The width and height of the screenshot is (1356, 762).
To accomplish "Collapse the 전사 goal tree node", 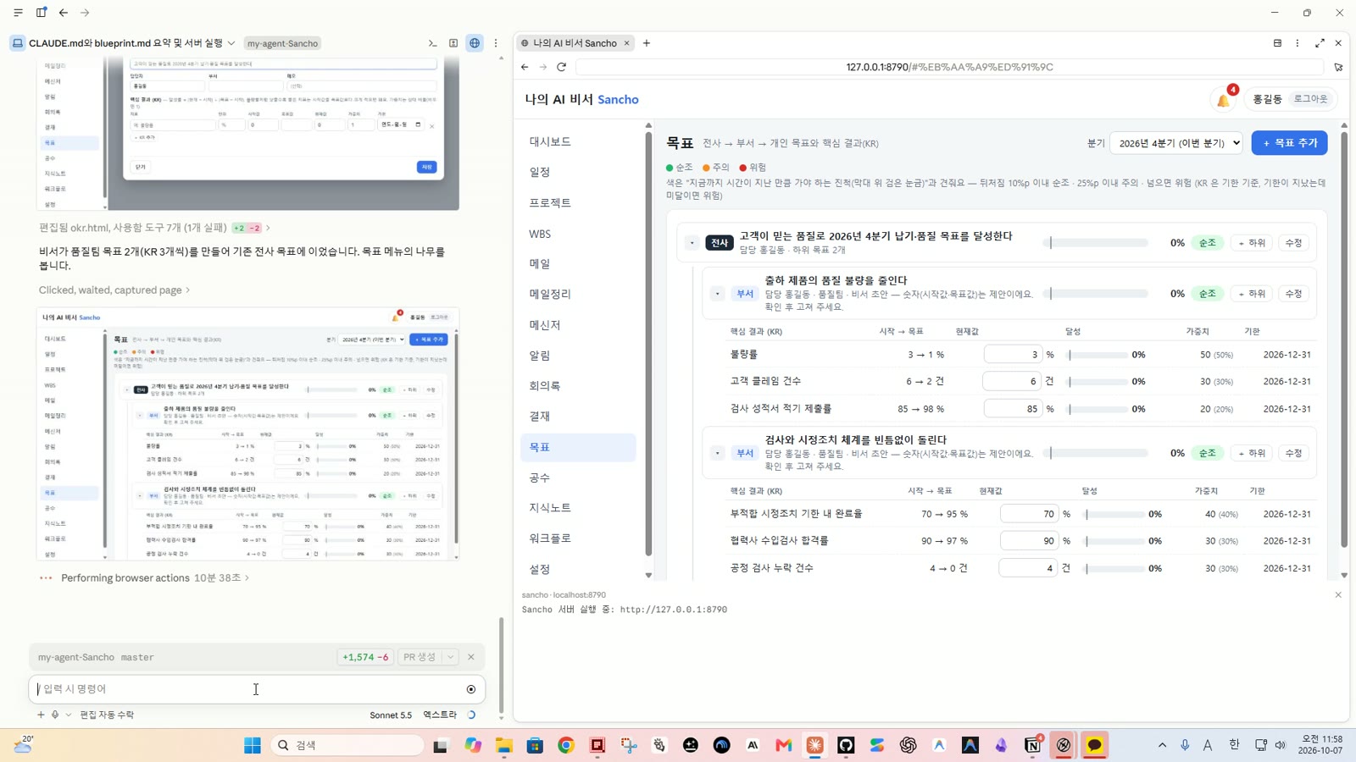I will (692, 243).
